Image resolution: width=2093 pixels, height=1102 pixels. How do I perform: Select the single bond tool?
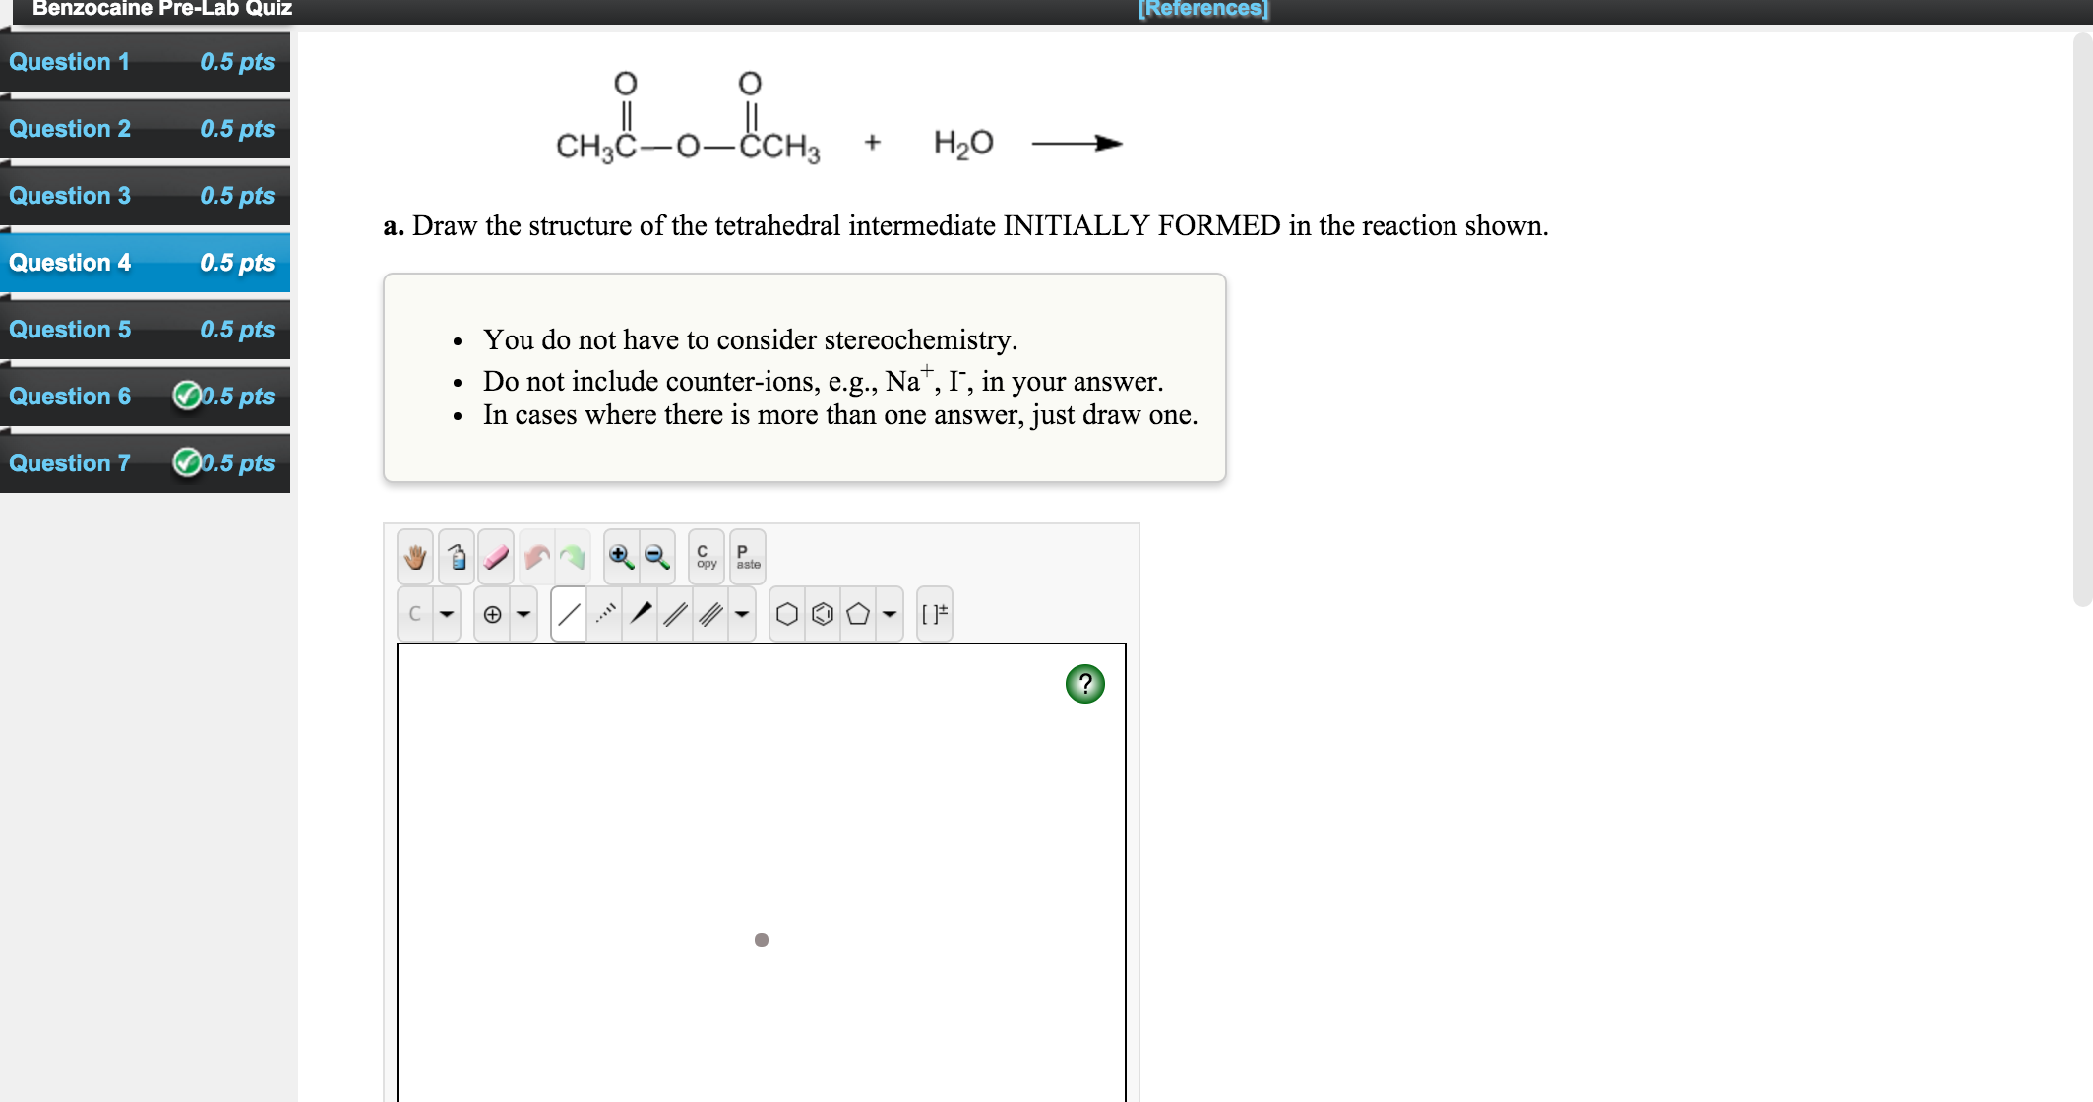click(x=568, y=613)
